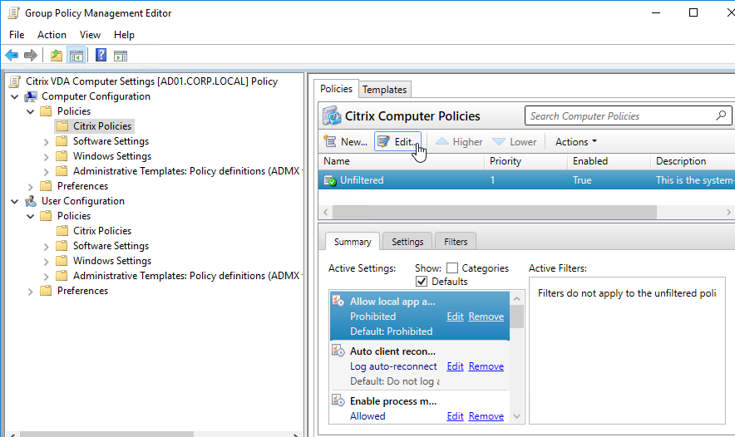
Task: Click the Citrix Computer Policies header icon
Action: click(332, 115)
